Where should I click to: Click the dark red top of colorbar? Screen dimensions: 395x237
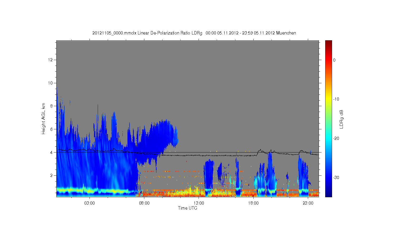coord(329,42)
